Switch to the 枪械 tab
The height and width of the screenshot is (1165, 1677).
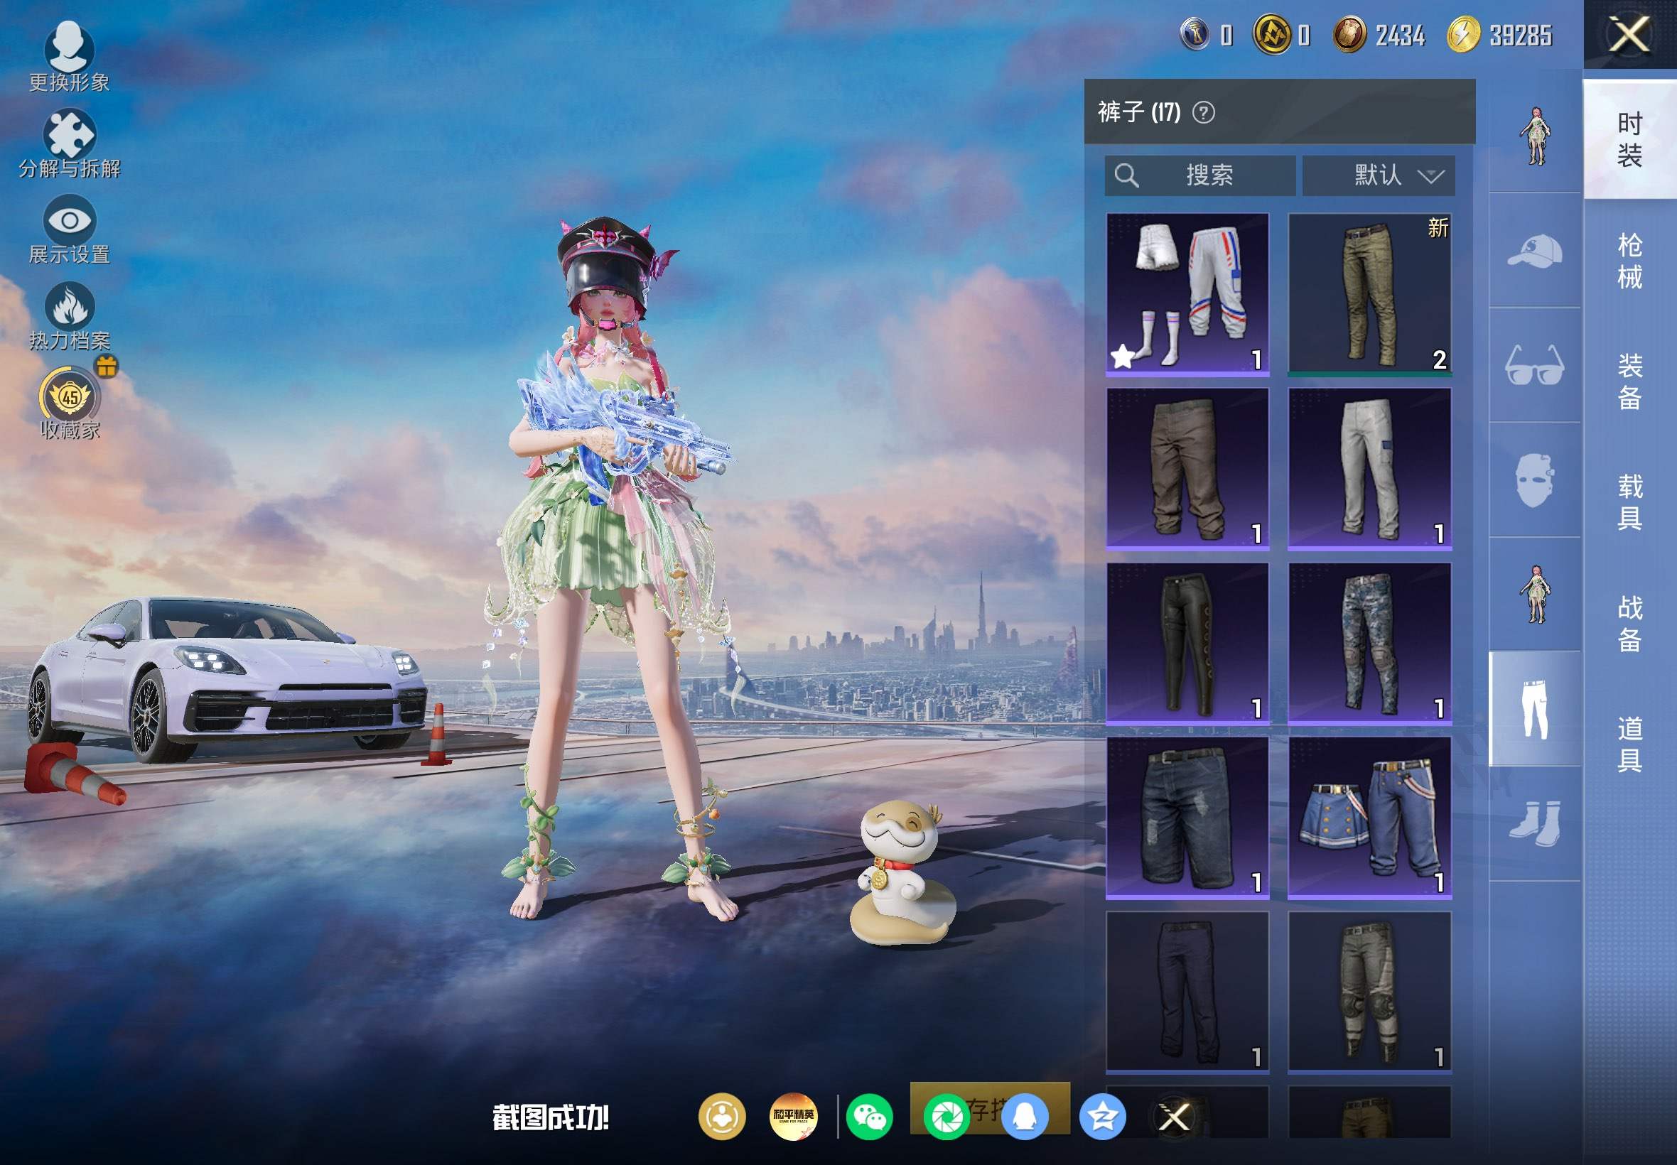point(1629,261)
